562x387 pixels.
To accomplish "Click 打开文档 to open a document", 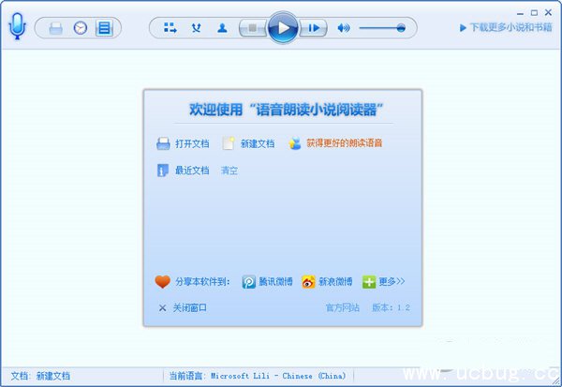I will [x=182, y=143].
